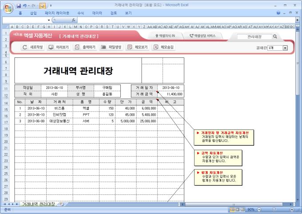Expand the formula bar

coord(297,20)
